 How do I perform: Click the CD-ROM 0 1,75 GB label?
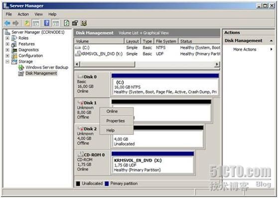point(92,162)
